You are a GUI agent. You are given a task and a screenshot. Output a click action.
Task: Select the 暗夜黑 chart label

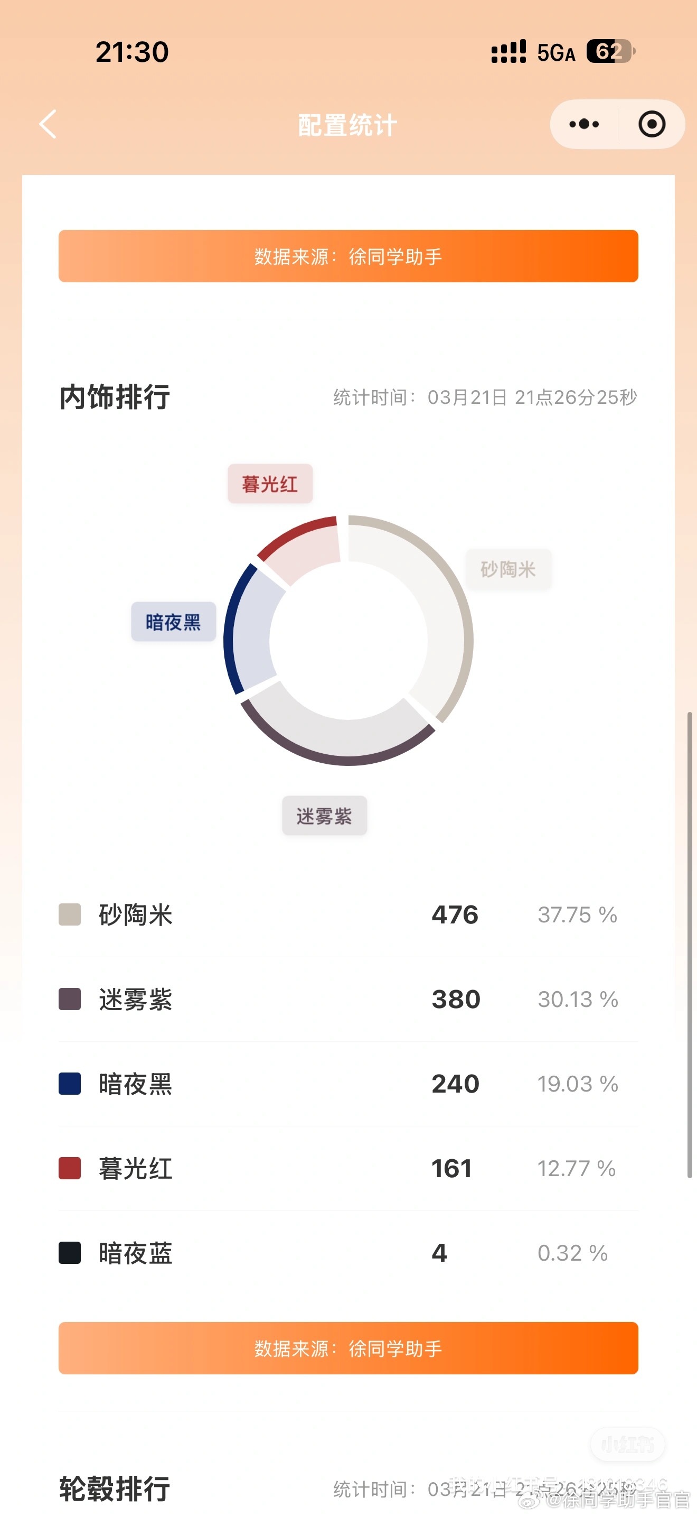(x=173, y=622)
